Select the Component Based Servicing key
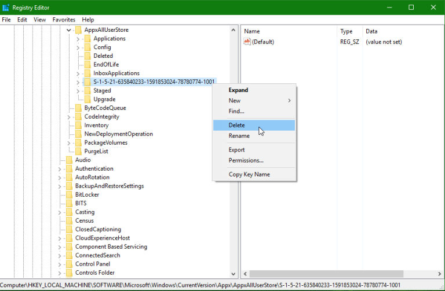This screenshot has height=291, width=445. [111, 247]
